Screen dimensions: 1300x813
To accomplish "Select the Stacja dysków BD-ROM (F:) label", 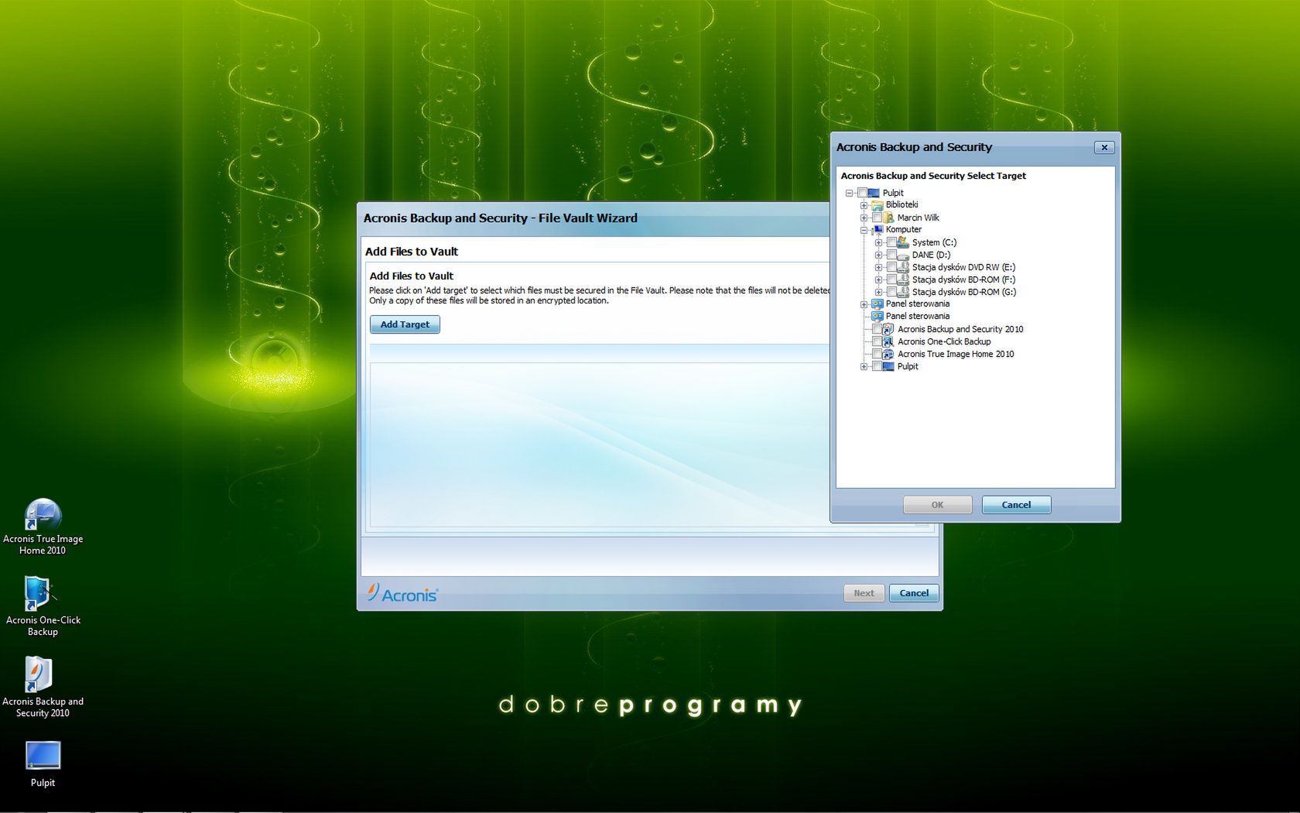I will [963, 280].
